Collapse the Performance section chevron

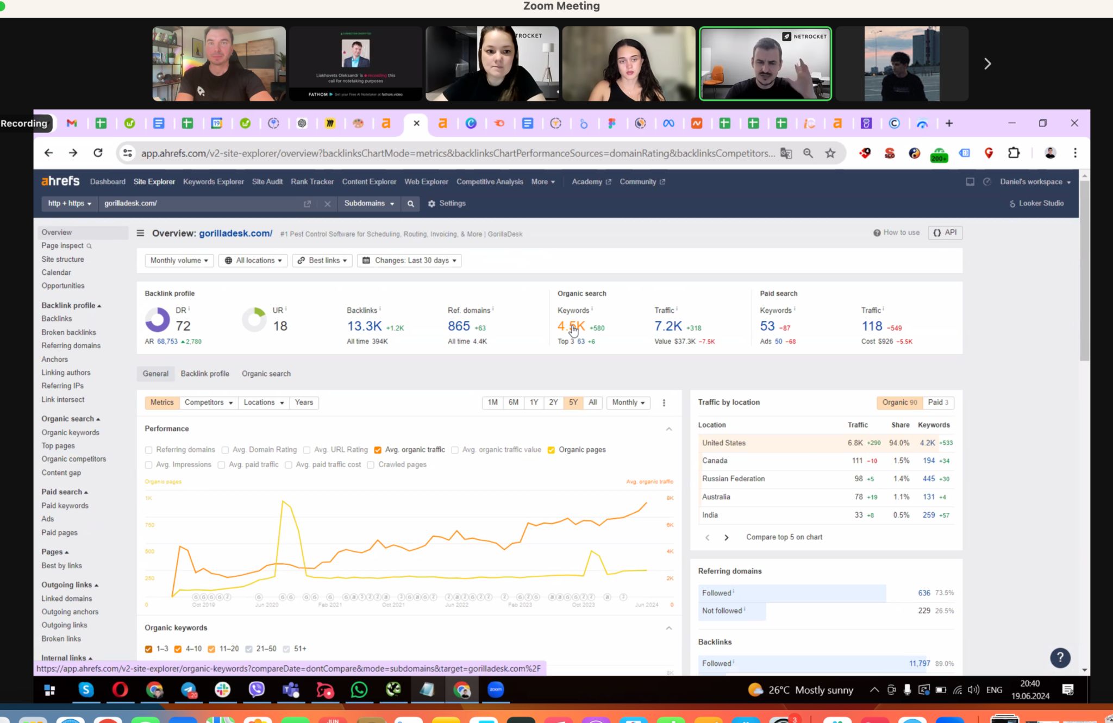tap(668, 429)
